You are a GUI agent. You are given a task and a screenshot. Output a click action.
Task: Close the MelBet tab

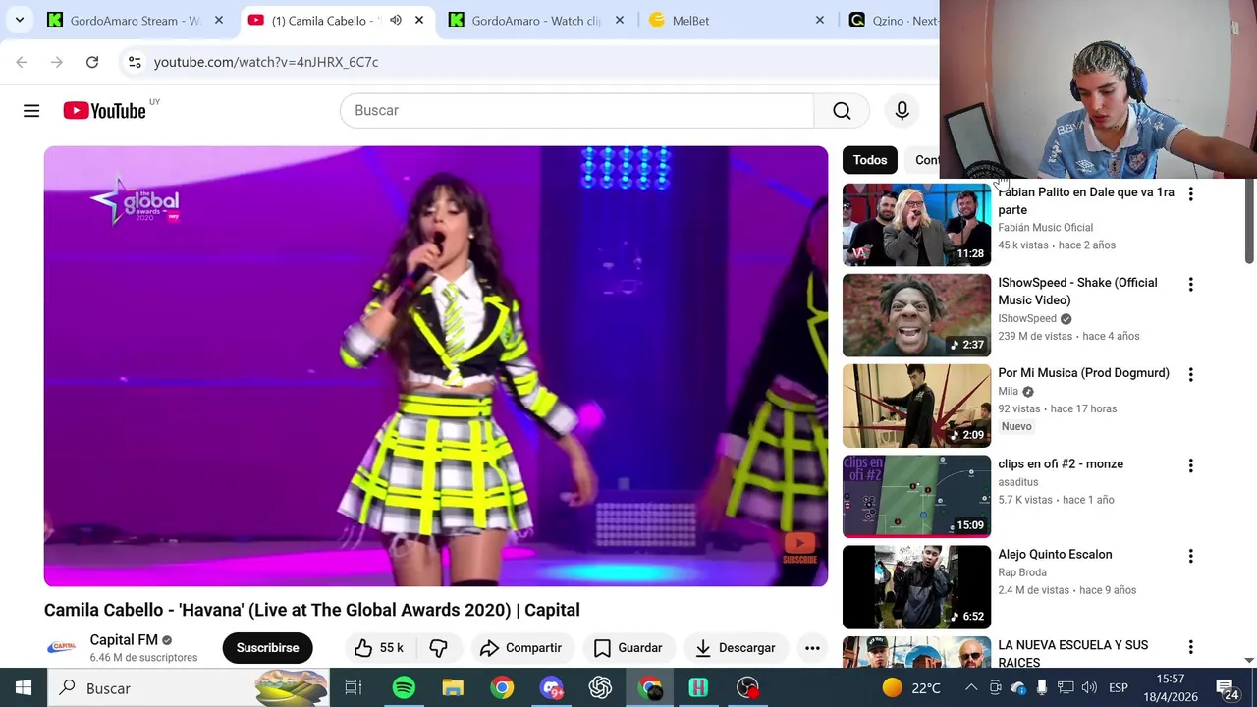pos(820,21)
